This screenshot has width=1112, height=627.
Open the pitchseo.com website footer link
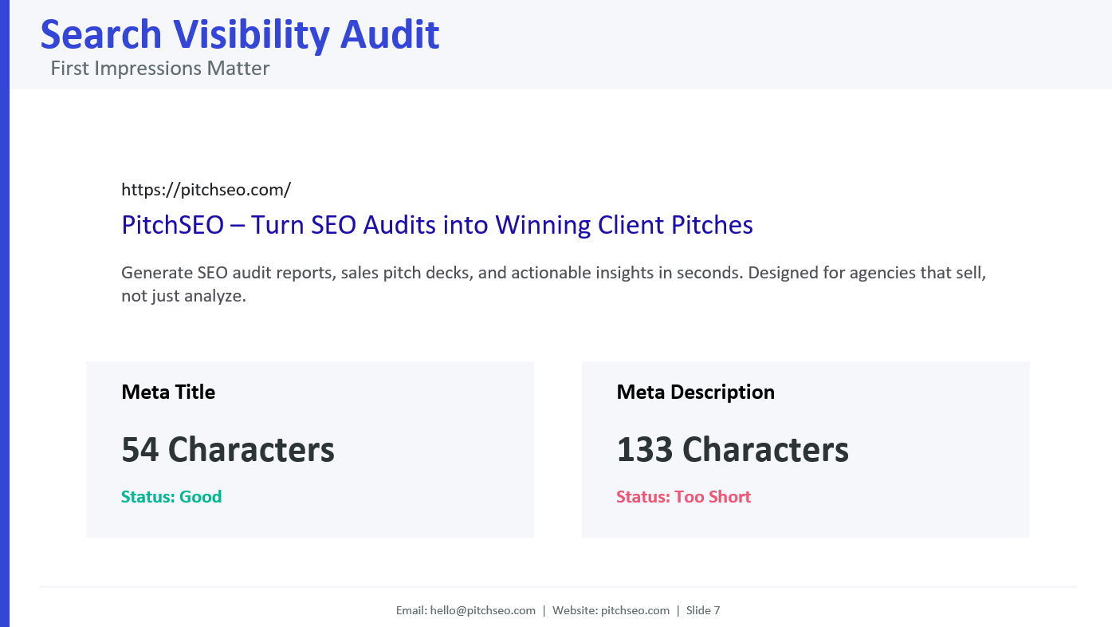click(x=635, y=610)
